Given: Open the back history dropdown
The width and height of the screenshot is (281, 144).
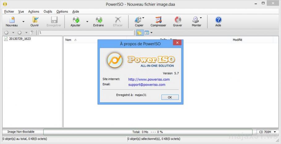Looking at the screenshot, I should point(13,33).
